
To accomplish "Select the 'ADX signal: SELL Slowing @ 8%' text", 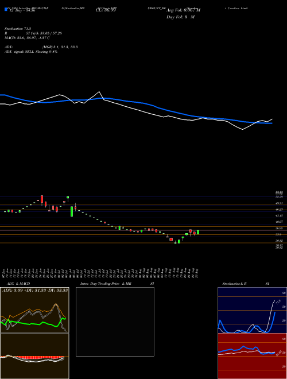I will click(x=31, y=52).
